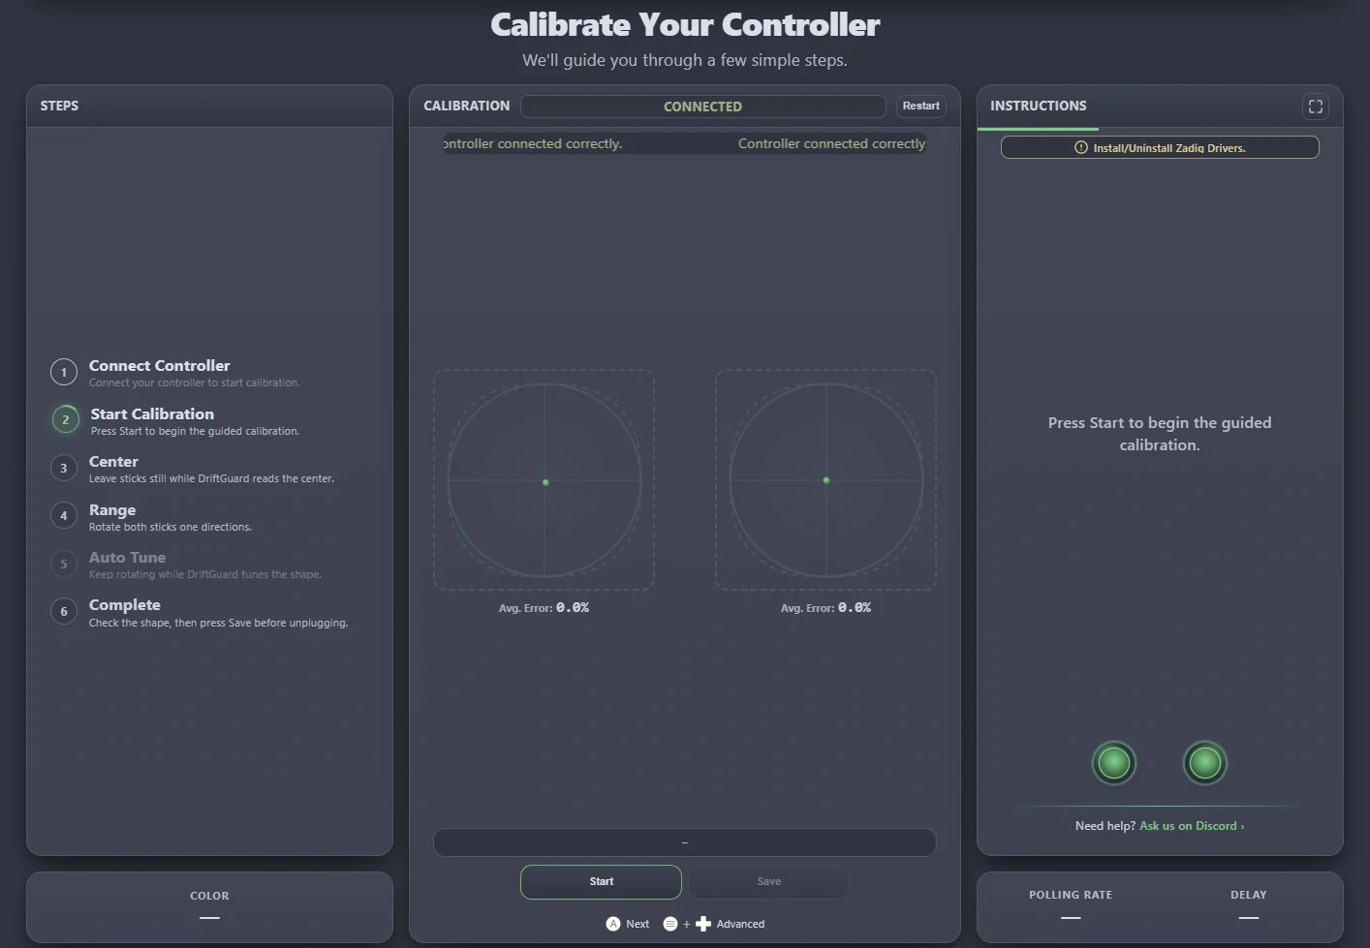The image size is (1370, 948).
Task: Click the step 1 circle icon
Action: [64, 372]
